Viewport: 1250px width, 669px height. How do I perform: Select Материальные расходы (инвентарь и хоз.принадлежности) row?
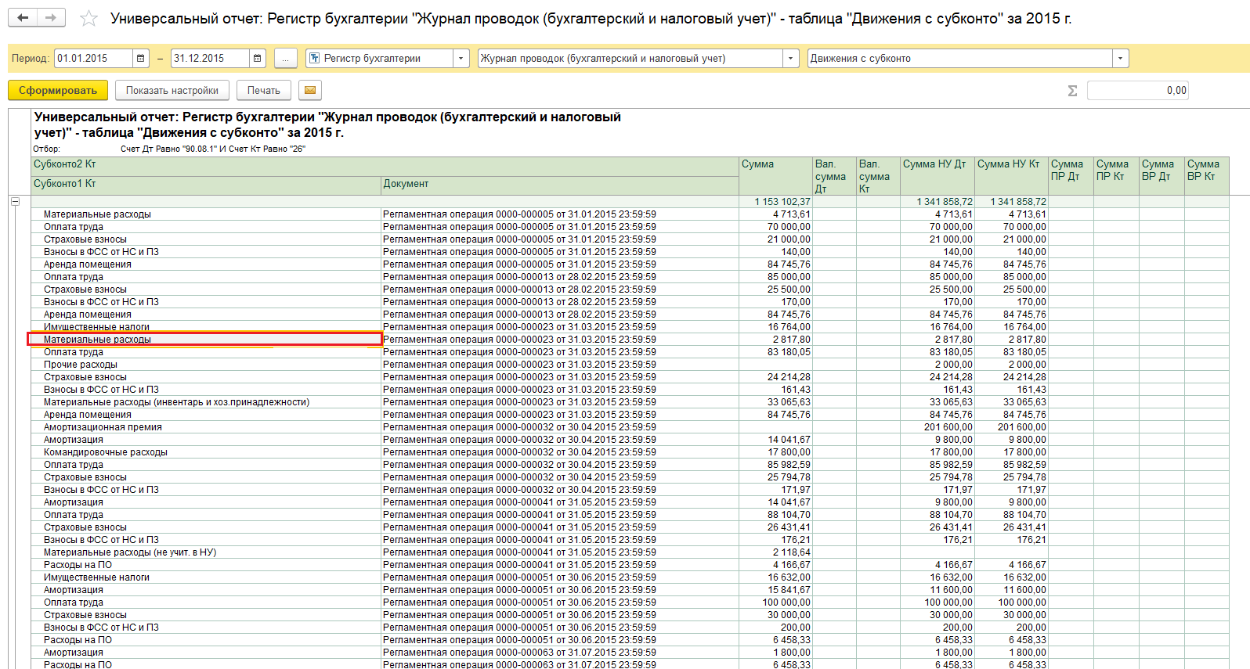pos(205,402)
